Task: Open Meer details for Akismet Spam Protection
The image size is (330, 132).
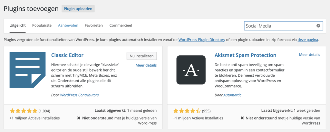Action: tap(310, 55)
